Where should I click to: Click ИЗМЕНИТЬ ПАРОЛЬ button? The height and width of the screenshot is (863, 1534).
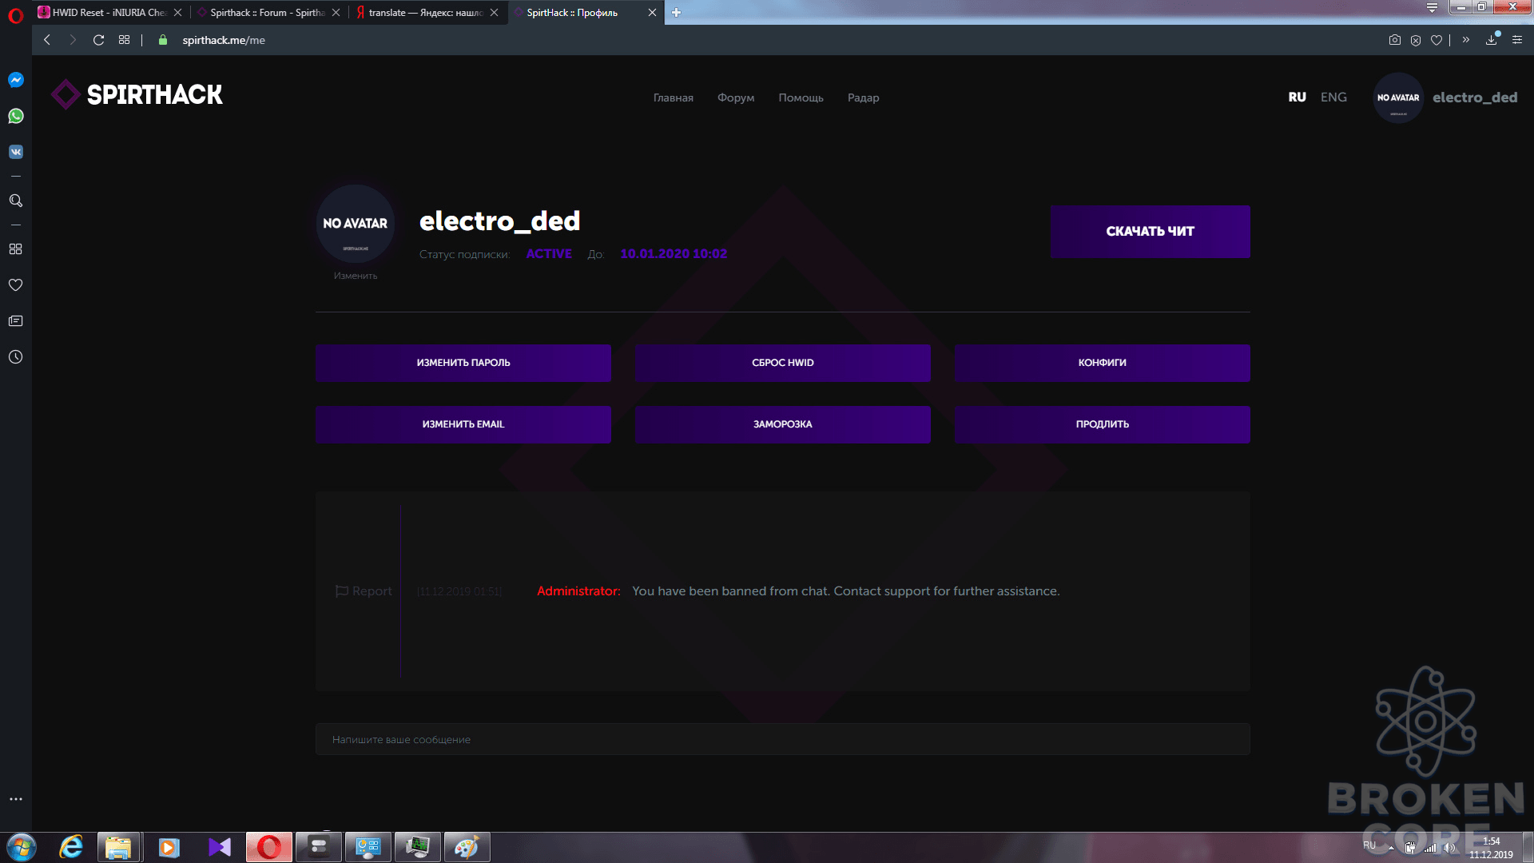[x=463, y=363]
